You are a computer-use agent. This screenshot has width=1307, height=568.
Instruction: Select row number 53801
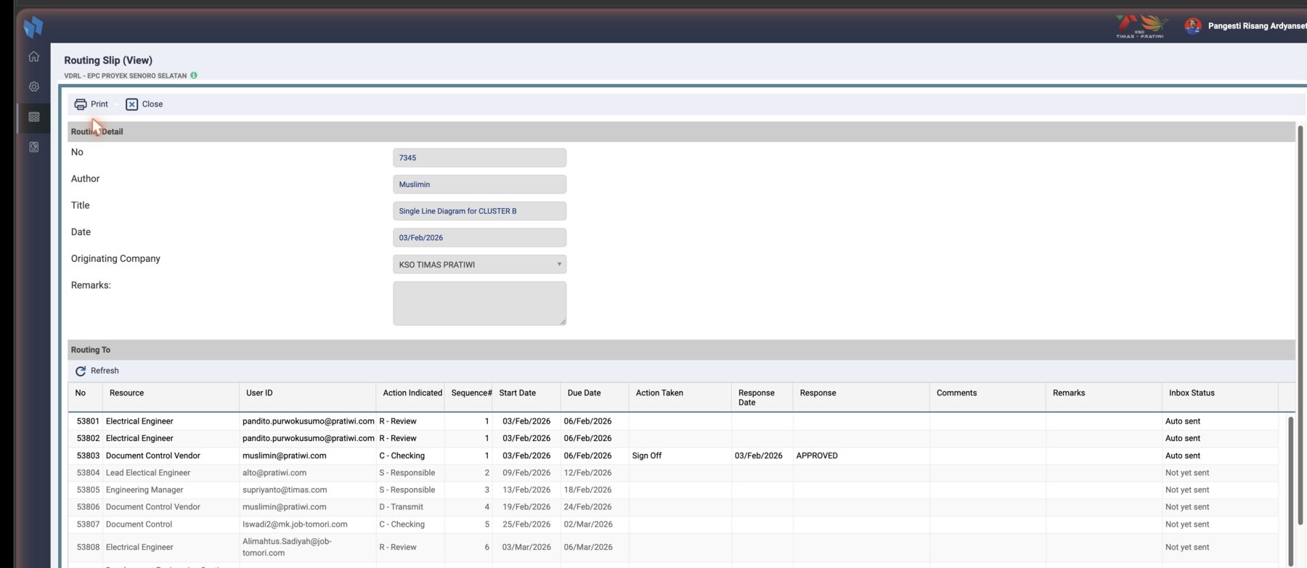coord(88,421)
